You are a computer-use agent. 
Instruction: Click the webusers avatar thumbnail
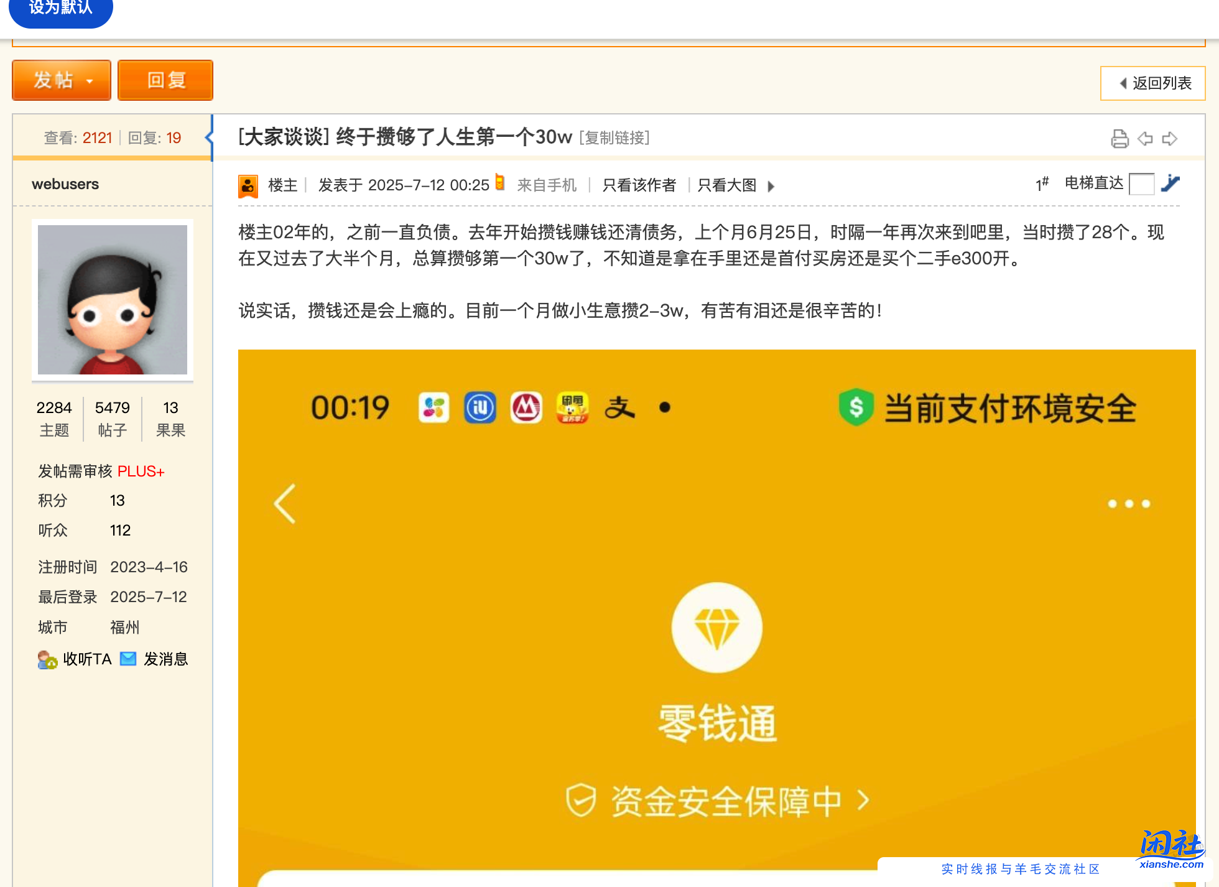pyautogui.click(x=112, y=300)
